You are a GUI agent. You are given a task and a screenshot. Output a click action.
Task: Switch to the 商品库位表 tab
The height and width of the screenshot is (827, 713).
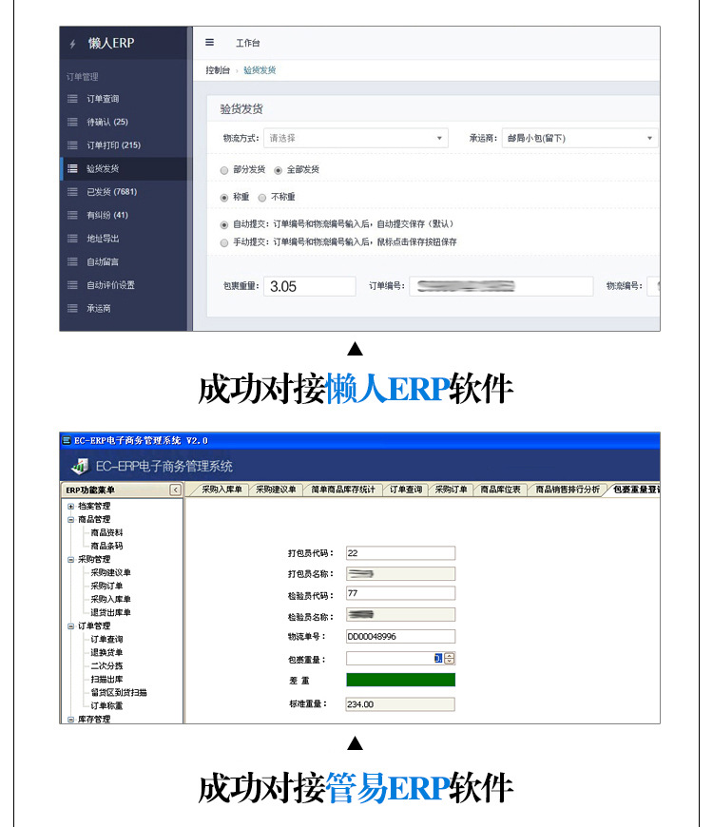pyautogui.click(x=500, y=490)
